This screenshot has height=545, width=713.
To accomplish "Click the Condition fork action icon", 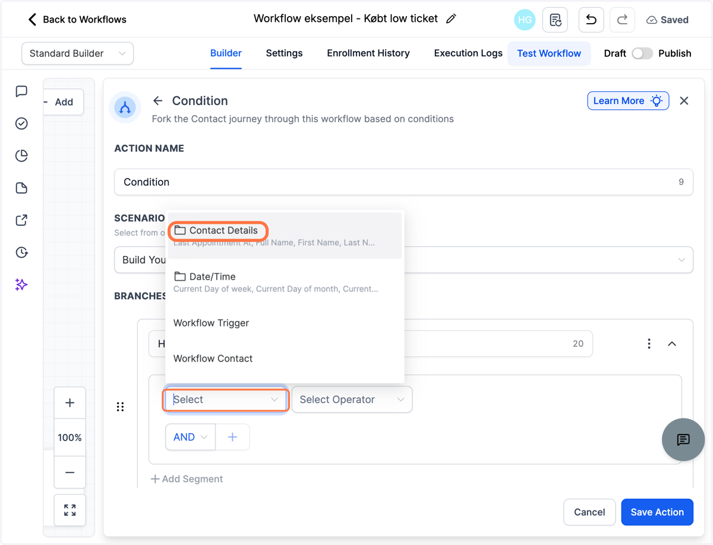I will 125,107.
